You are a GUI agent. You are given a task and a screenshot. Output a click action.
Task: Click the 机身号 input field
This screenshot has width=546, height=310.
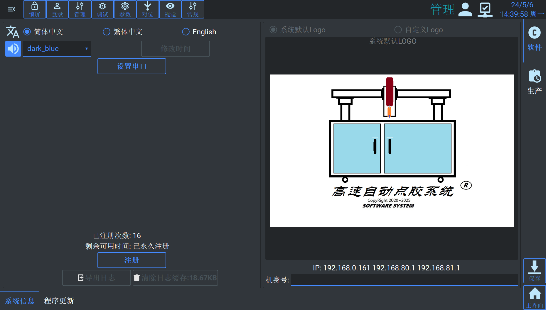pos(404,280)
